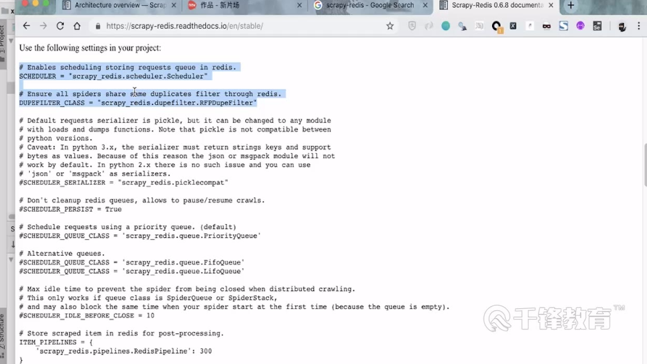View site info via the lock icon
Screen dimensions: 647x364
97,26
